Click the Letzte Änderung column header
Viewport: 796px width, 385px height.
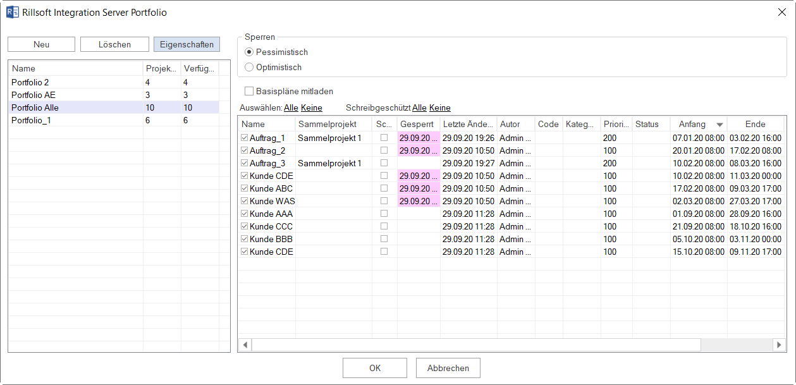point(468,124)
